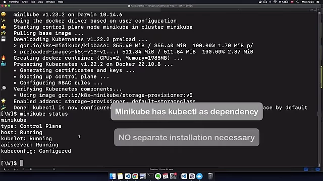Click zoom-out magnifier left of the slider

coord(23,169)
